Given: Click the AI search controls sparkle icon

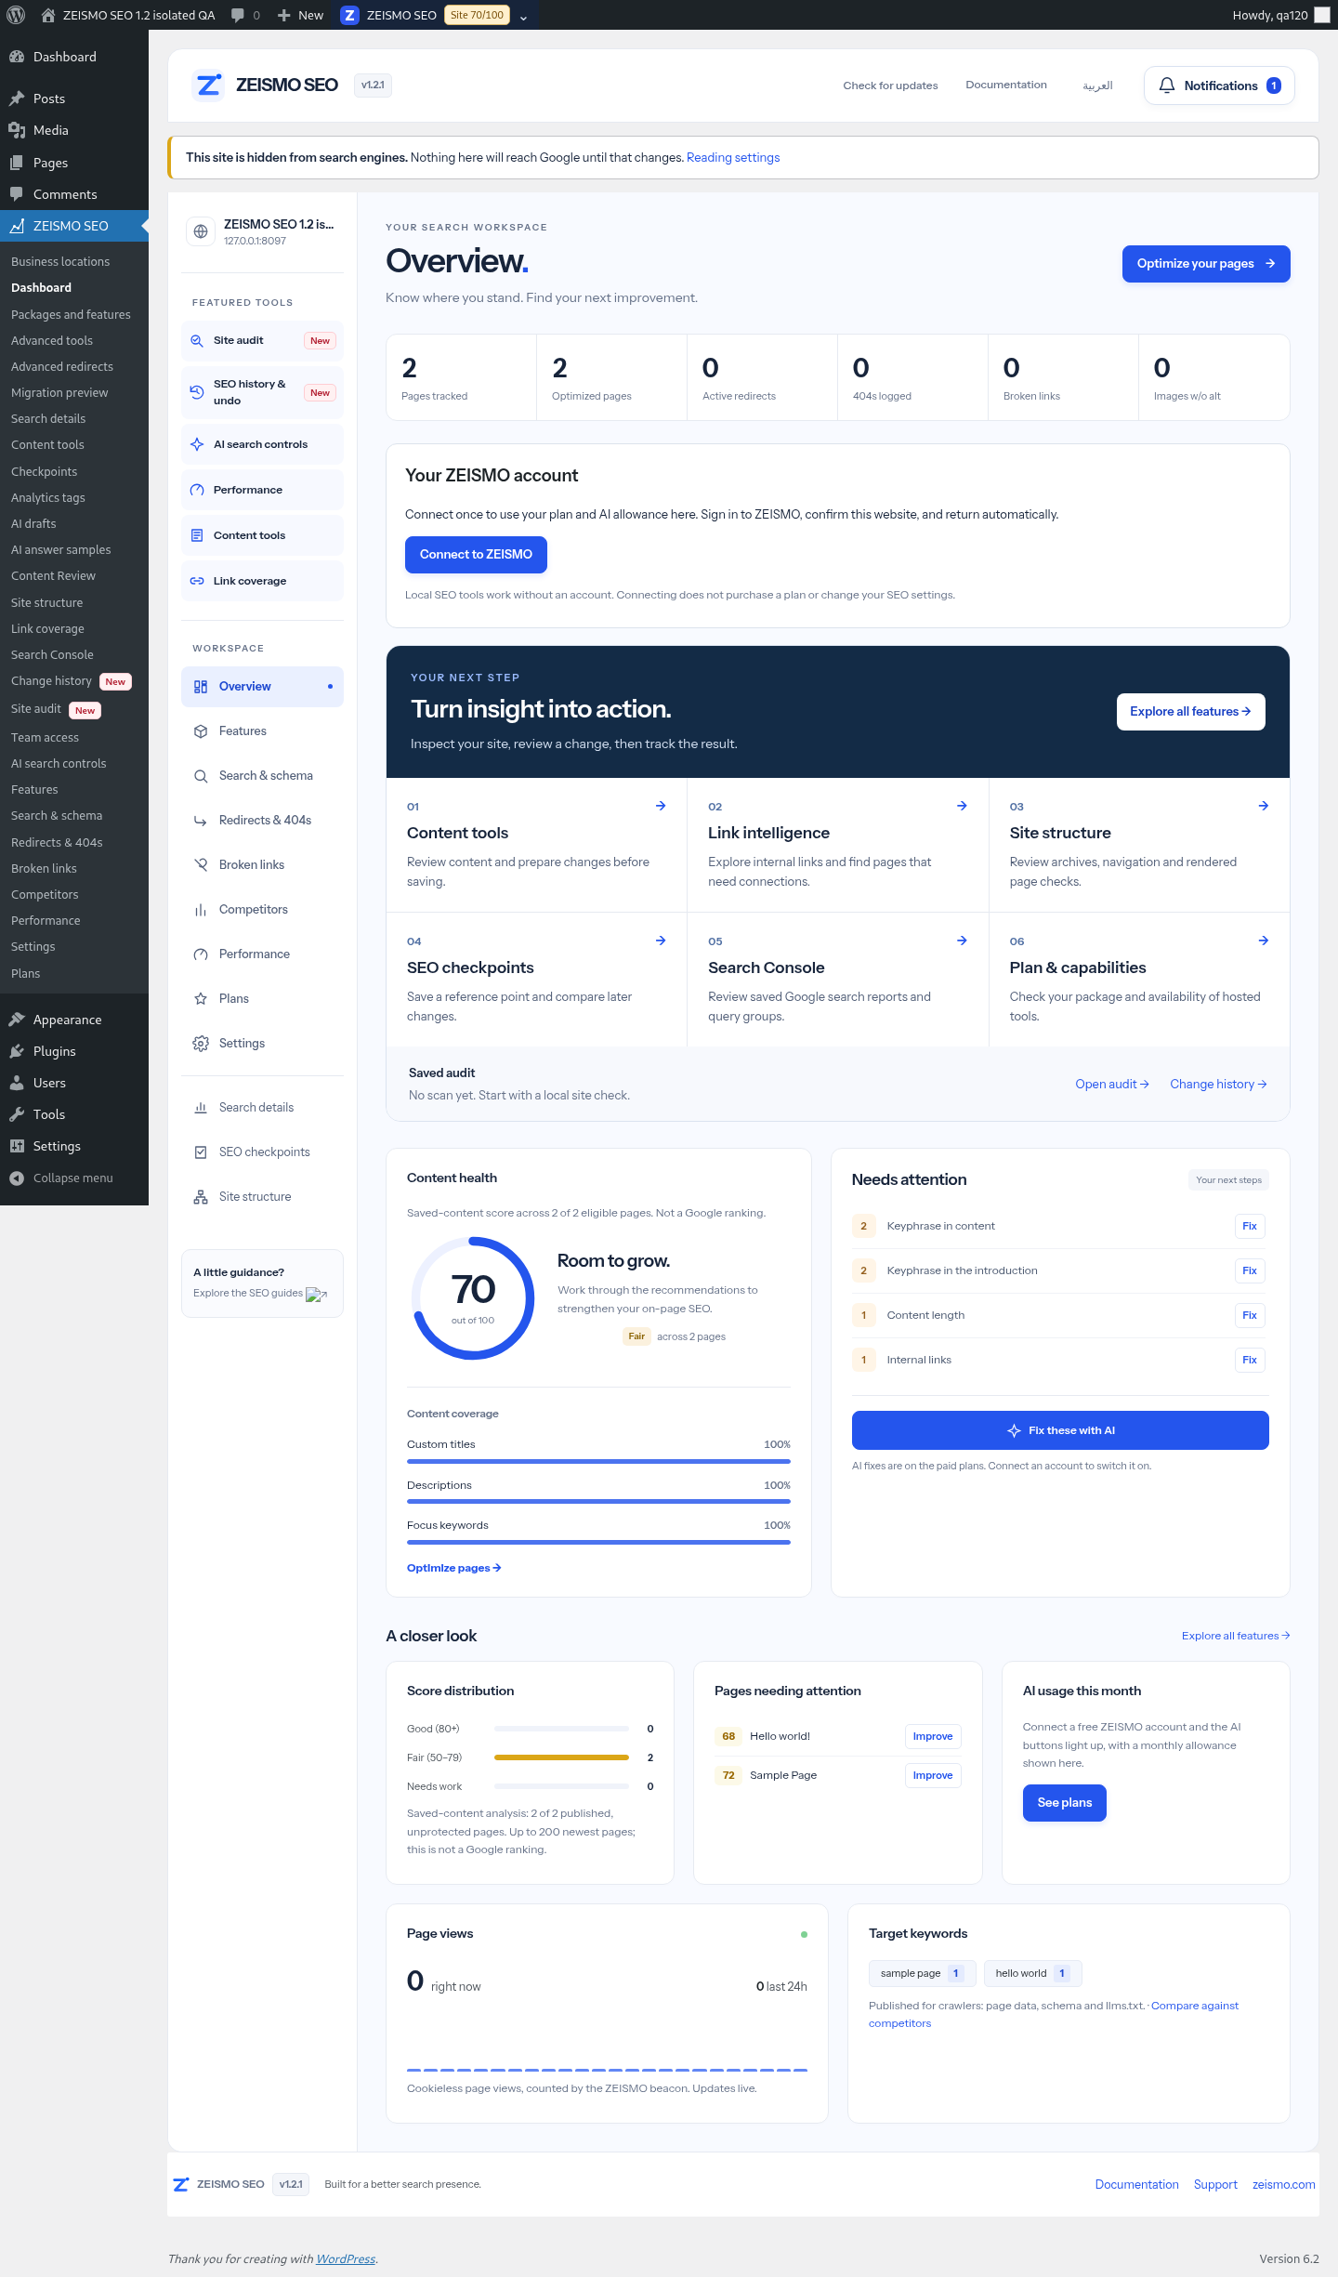Looking at the screenshot, I should point(197,444).
